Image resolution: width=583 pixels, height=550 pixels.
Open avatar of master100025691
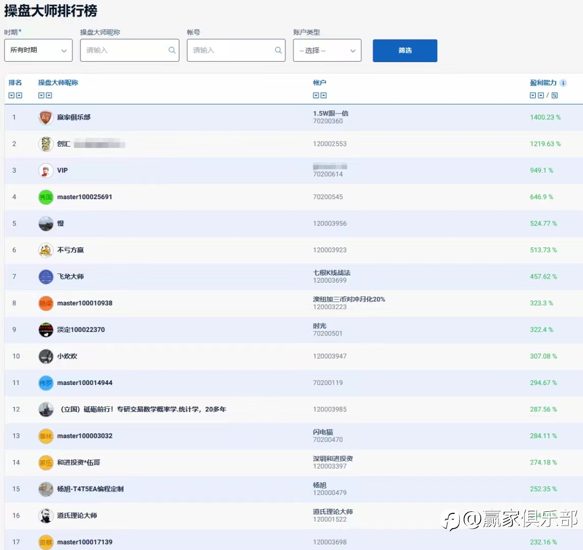[46, 197]
